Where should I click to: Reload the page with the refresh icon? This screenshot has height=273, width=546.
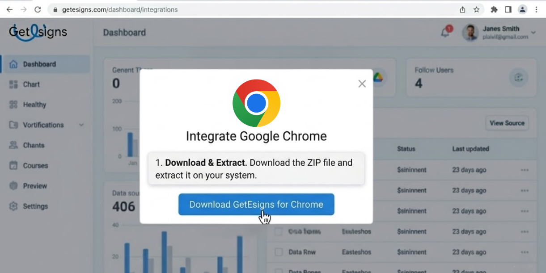click(x=38, y=9)
